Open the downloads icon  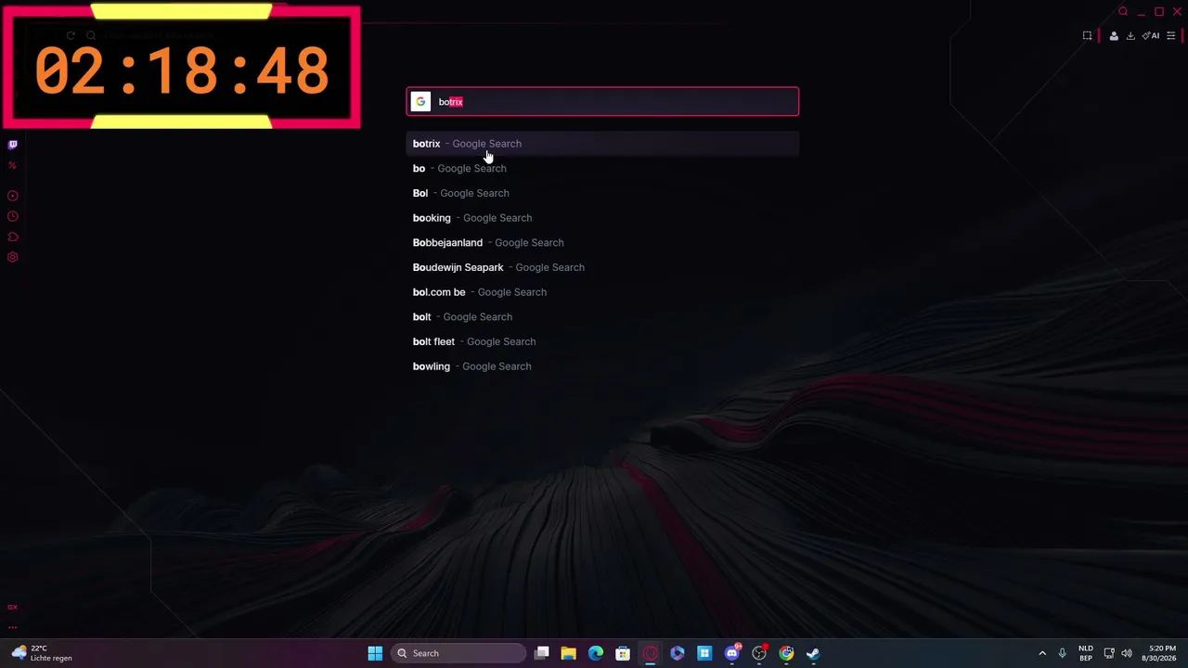[1130, 36]
